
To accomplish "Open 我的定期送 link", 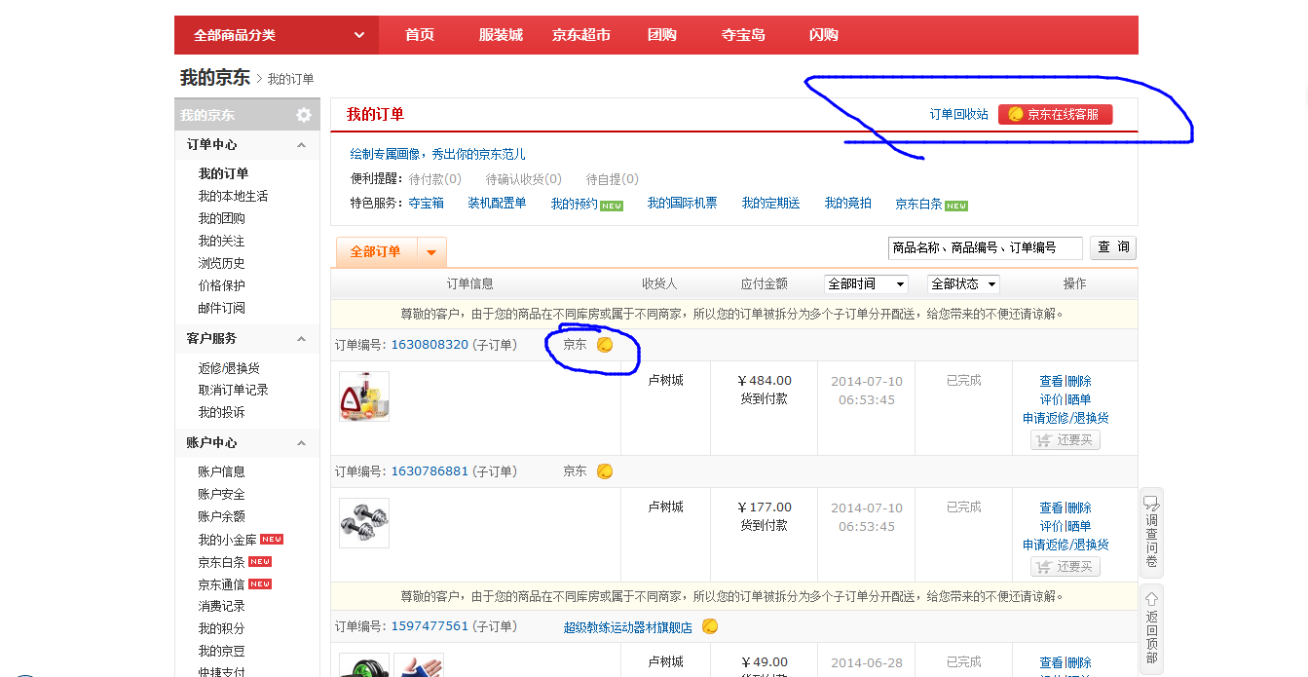I will (770, 204).
